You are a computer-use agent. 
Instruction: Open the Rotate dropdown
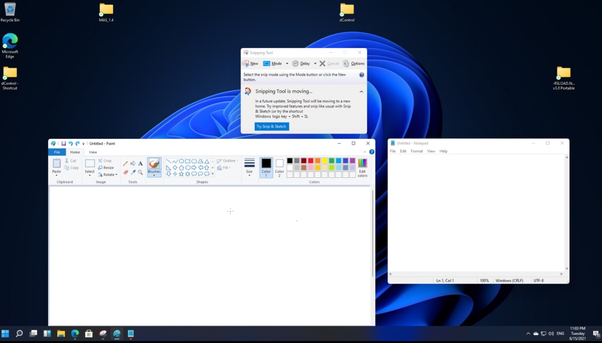click(108, 175)
